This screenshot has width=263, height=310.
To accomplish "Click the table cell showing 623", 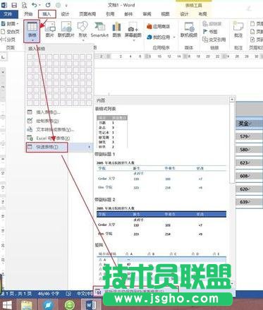I will click(x=250, y=162).
